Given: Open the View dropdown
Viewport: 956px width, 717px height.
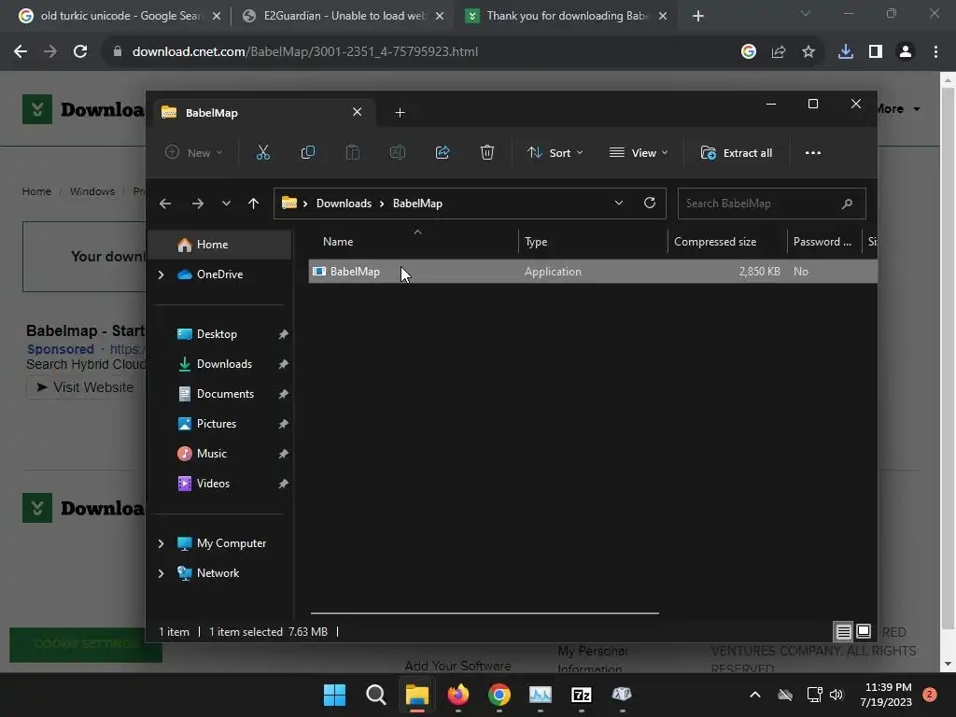Looking at the screenshot, I should click(x=639, y=152).
